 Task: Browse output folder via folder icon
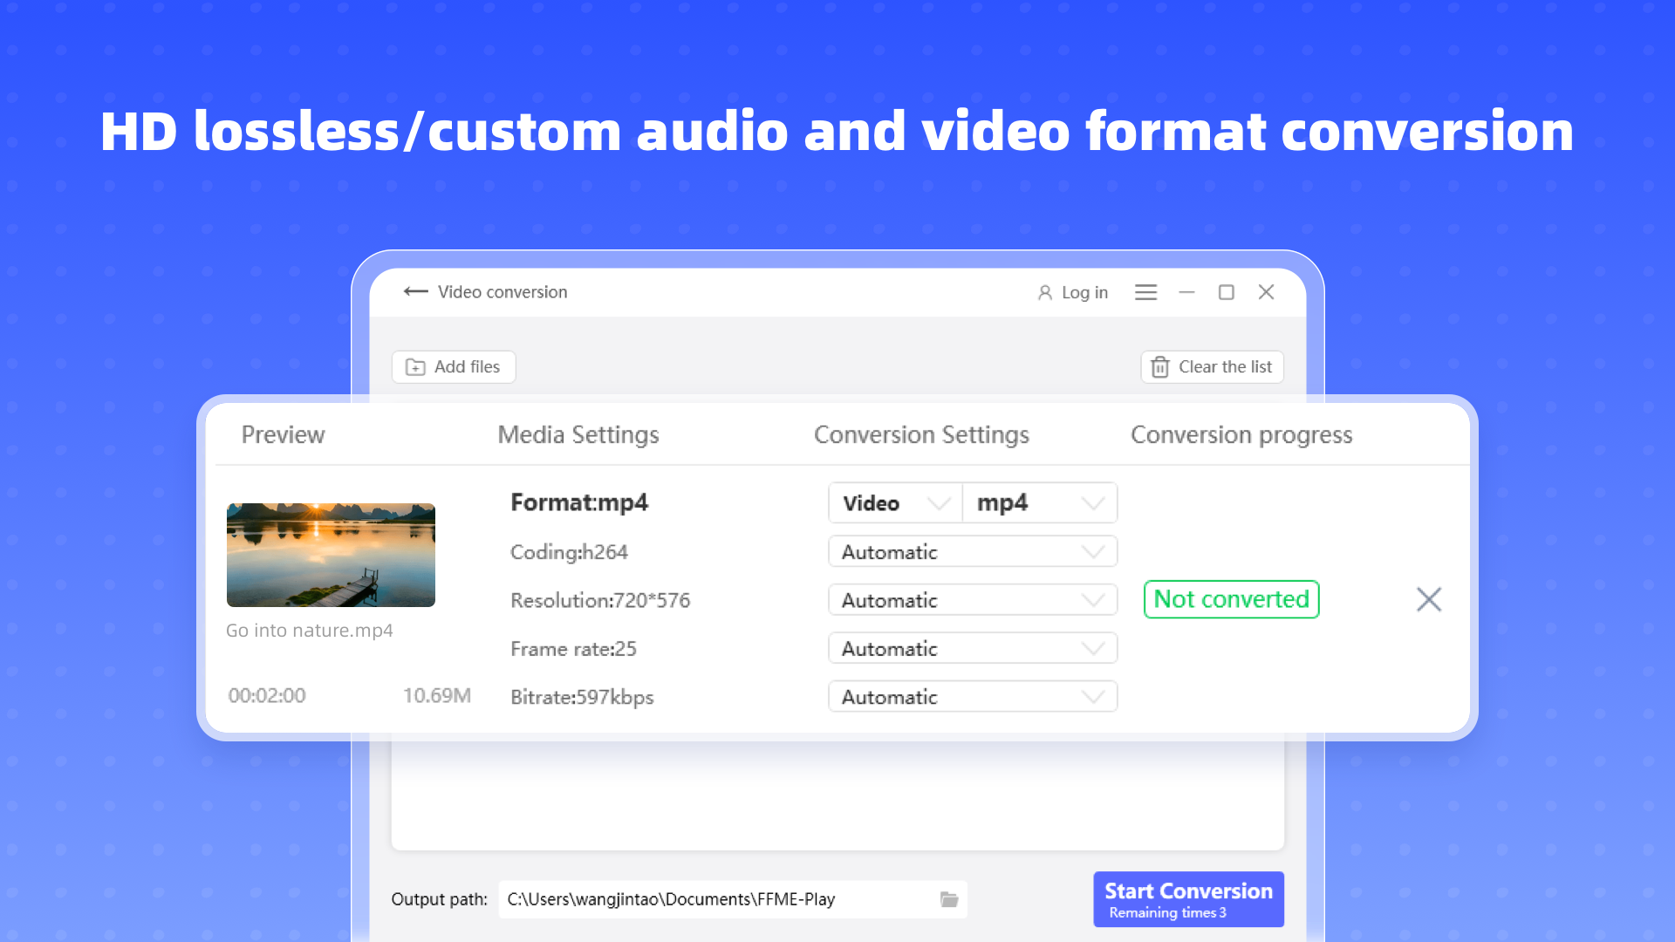949,899
